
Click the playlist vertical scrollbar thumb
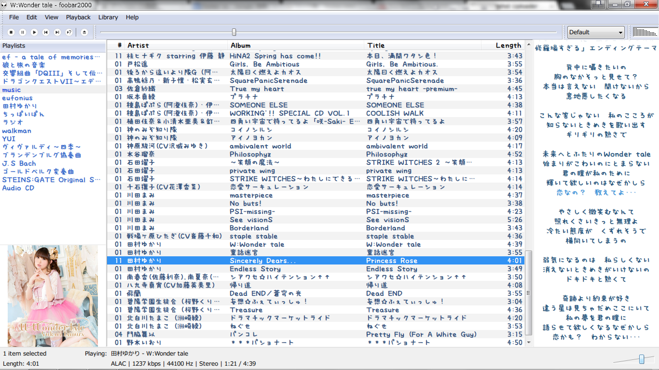pos(529,292)
